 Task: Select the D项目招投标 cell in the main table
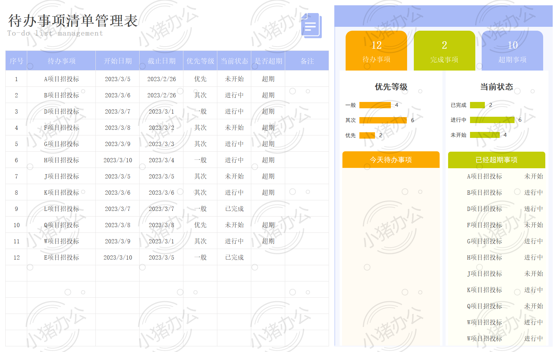click(x=61, y=111)
